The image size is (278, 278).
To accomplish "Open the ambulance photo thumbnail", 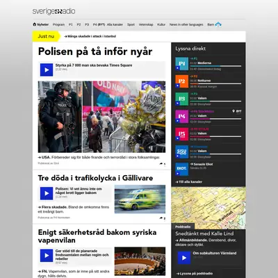I will (140, 199).
